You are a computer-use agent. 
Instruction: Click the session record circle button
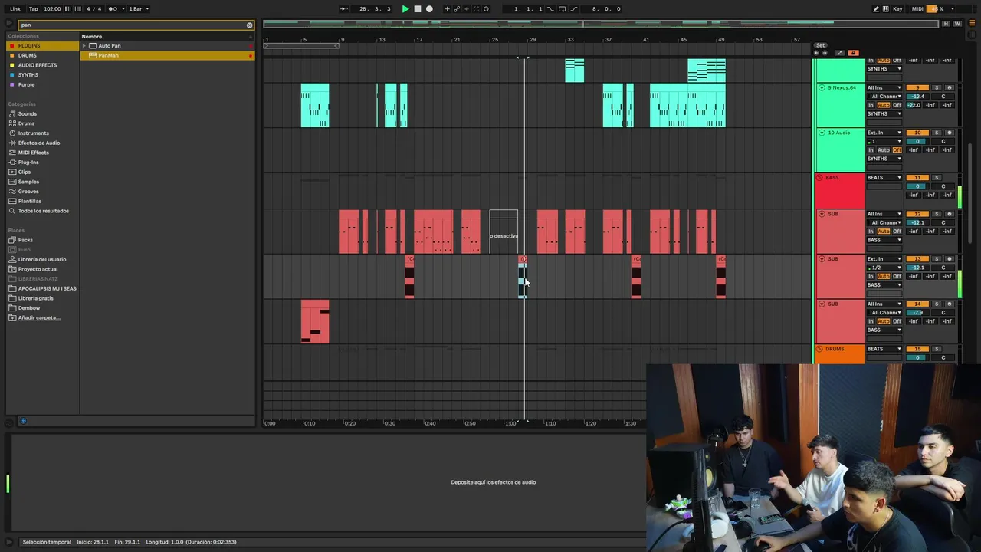(x=486, y=9)
